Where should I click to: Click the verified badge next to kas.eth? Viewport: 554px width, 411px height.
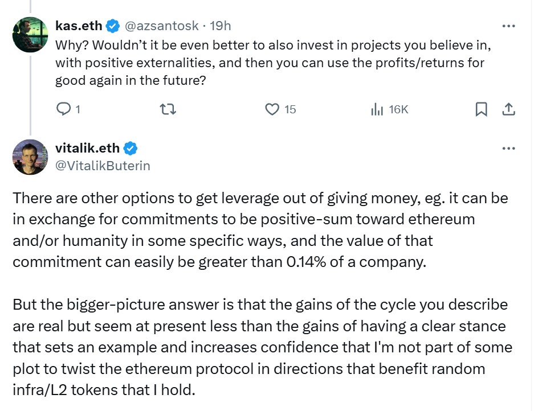point(112,26)
